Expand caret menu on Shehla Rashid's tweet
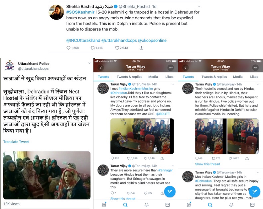This screenshot has height=209, width=263. (199, 7)
